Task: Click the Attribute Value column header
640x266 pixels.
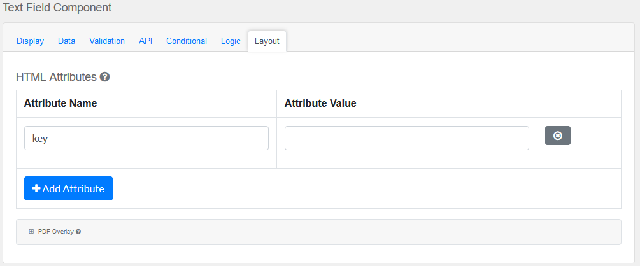Action: click(320, 104)
